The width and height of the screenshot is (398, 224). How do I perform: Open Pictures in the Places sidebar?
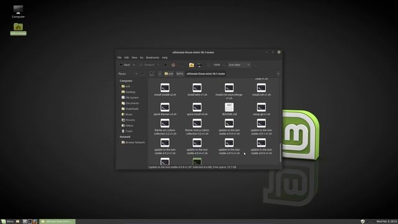[x=128, y=120]
